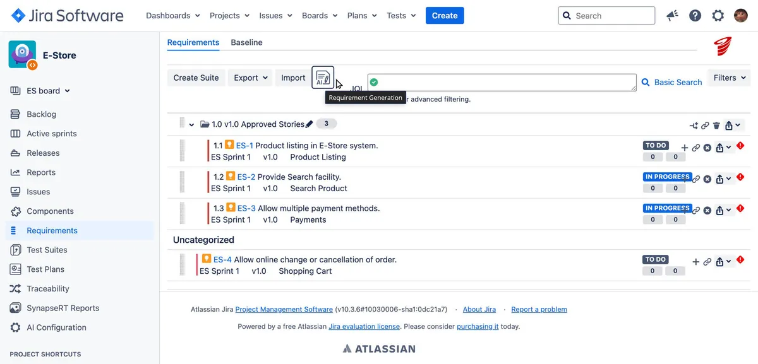Viewport: 758px width, 364px height.
Task: Open the help question mark menu
Action: [x=695, y=16]
